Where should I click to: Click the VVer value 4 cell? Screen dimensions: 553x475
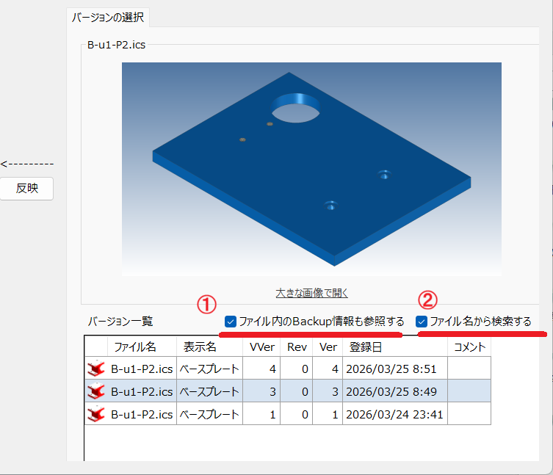coord(261,369)
